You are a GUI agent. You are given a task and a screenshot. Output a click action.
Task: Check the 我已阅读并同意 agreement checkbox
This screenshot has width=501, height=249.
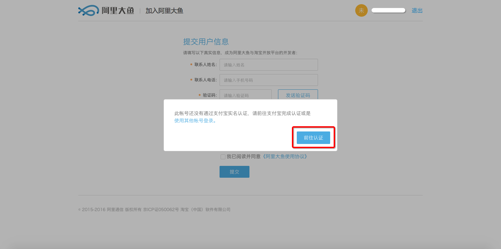(223, 157)
